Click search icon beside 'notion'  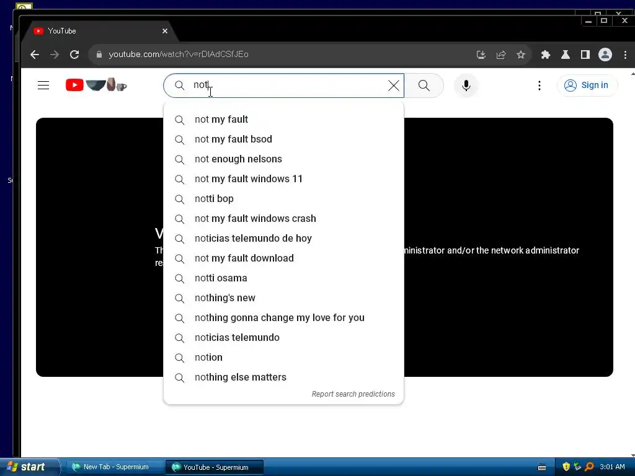pyautogui.click(x=179, y=358)
